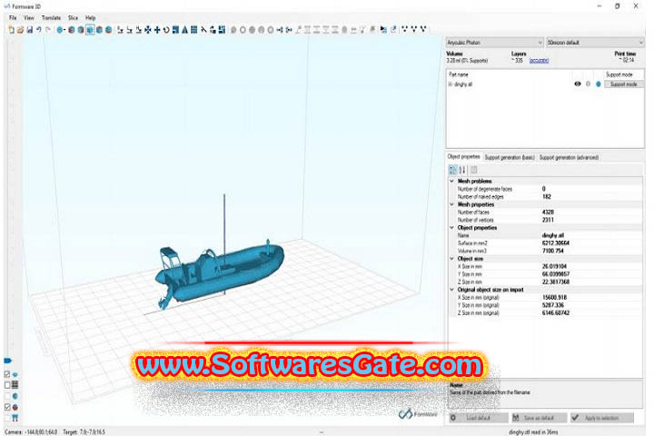Open the Help menu
This screenshot has height=436, width=654.
click(91, 18)
